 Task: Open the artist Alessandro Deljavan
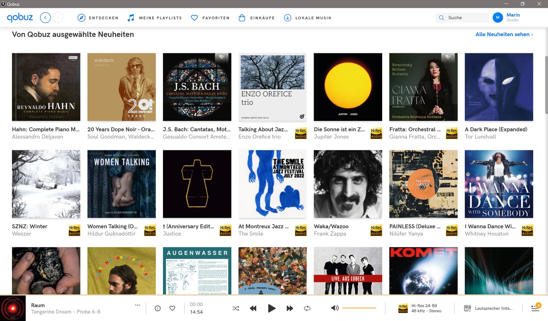coord(37,137)
